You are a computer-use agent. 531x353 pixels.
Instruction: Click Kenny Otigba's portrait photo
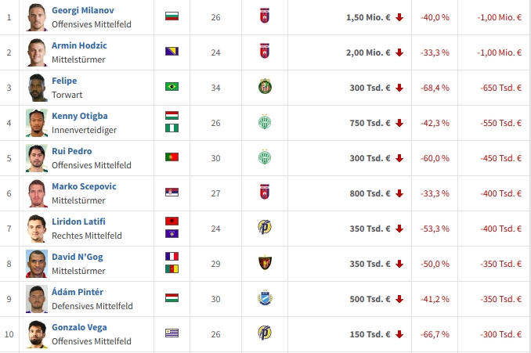click(x=36, y=122)
